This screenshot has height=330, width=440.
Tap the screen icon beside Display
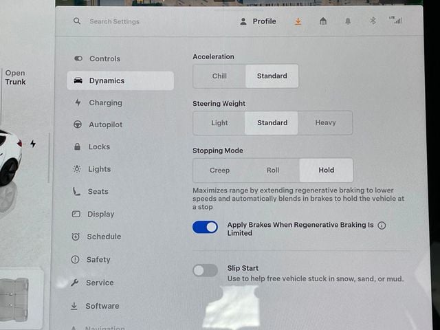[x=76, y=214]
